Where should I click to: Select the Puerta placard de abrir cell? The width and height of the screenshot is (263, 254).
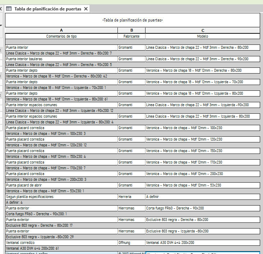pos(61,185)
